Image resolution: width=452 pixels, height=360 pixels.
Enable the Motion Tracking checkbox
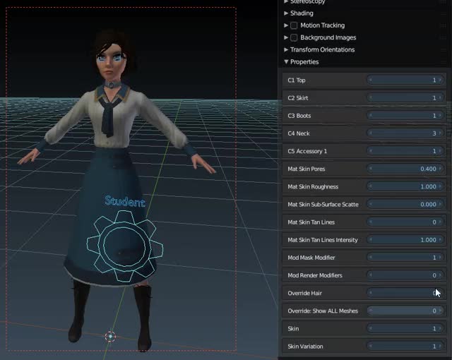(x=294, y=25)
